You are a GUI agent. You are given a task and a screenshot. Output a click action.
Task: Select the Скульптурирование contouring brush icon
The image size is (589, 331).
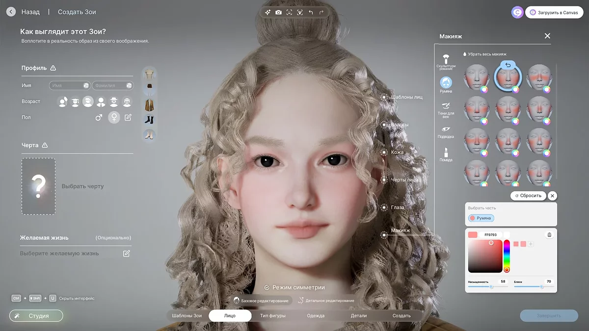[x=446, y=61]
